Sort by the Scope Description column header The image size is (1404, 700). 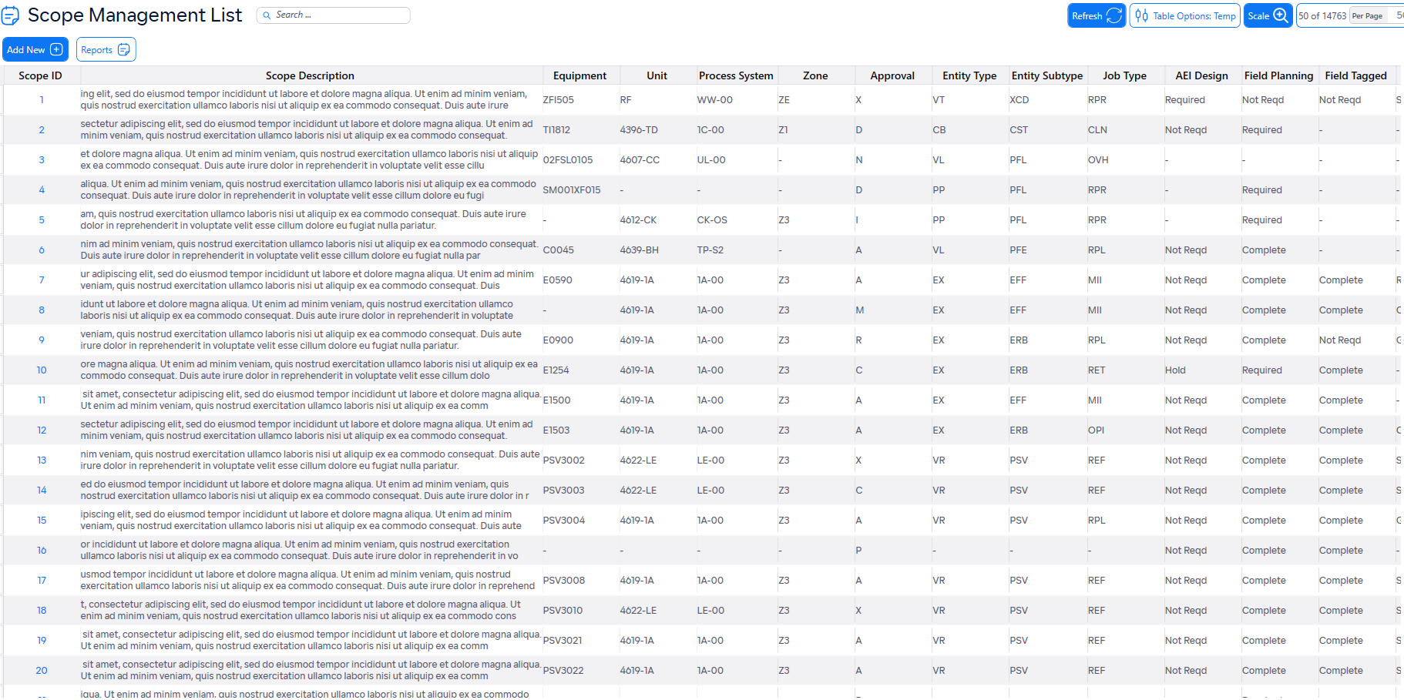coord(310,75)
